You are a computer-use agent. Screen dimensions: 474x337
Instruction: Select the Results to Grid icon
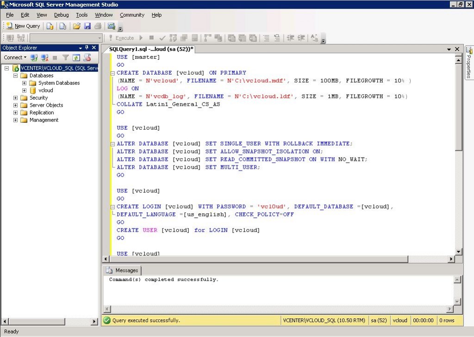tap(242, 38)
